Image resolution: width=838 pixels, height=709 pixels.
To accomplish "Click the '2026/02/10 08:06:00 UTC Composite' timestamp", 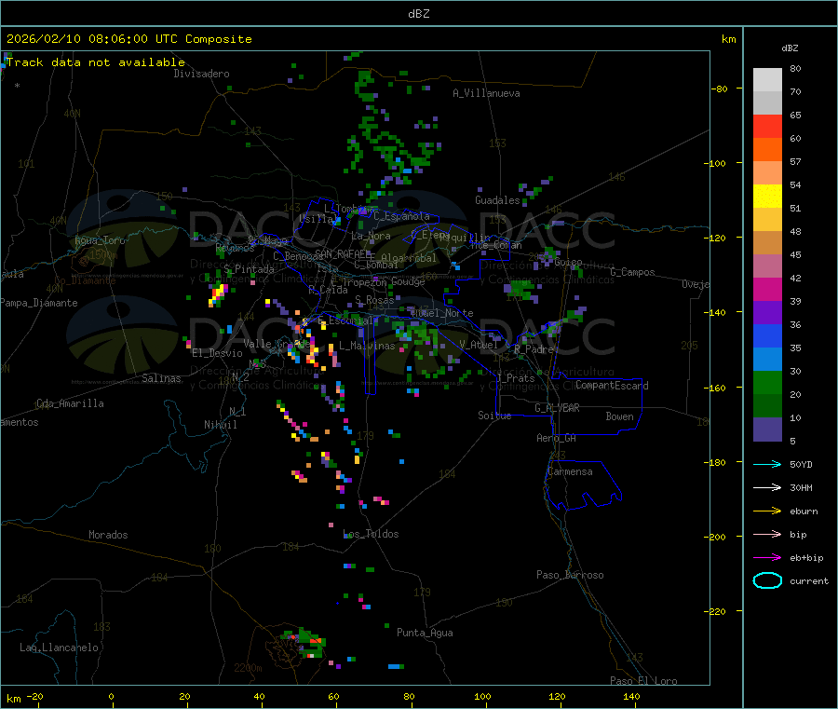I will click(128, 39).
